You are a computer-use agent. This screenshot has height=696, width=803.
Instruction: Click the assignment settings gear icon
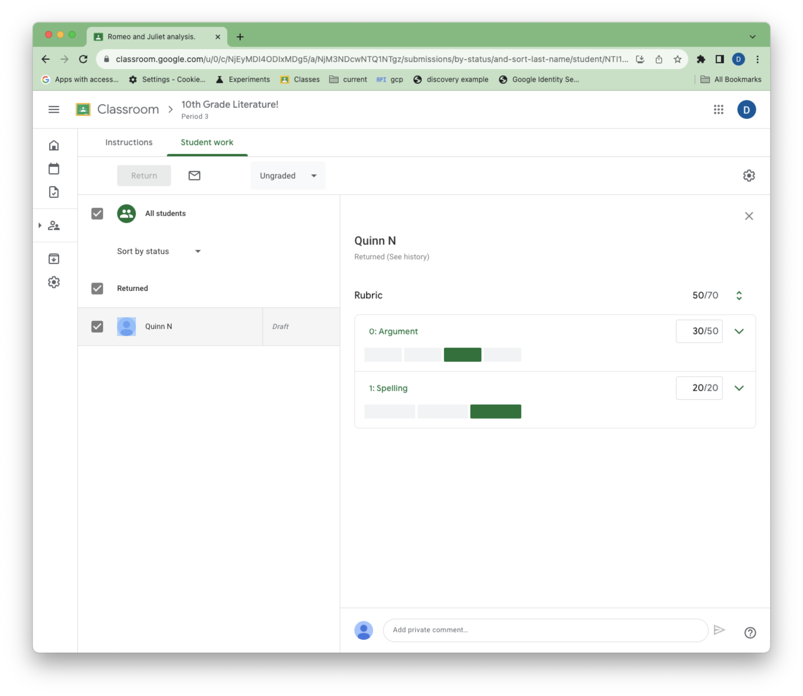(749, 175)
